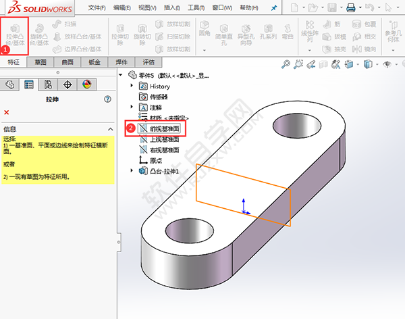This screenshot has height=319, width=405.
Task: Click the Print icon
Action: point(351,7)
